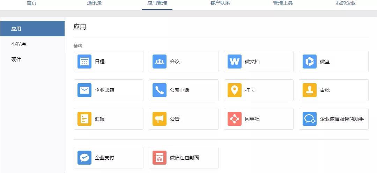The width and height of the screenshot is (377, 173).
Task: Select 硬件 in the sidebar
Action: pyautogui.click(x=32, y=59)
